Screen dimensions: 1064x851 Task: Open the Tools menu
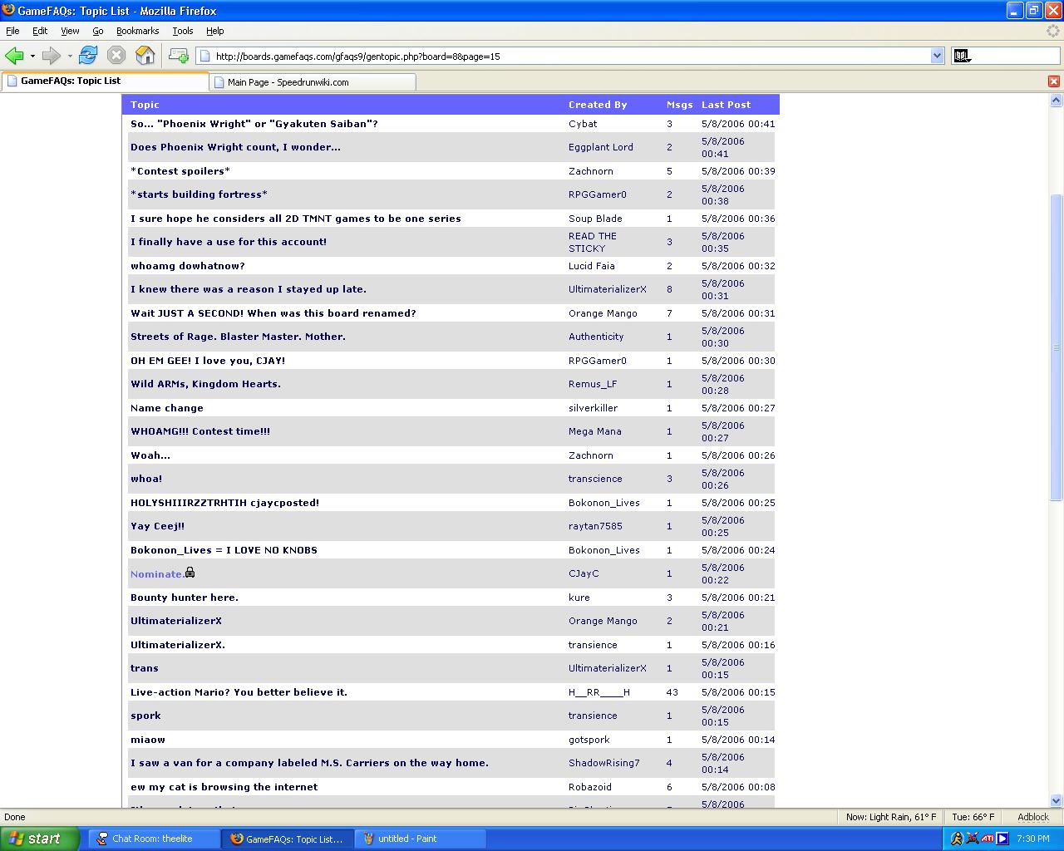pyautogui.click(x=183, y=31)
